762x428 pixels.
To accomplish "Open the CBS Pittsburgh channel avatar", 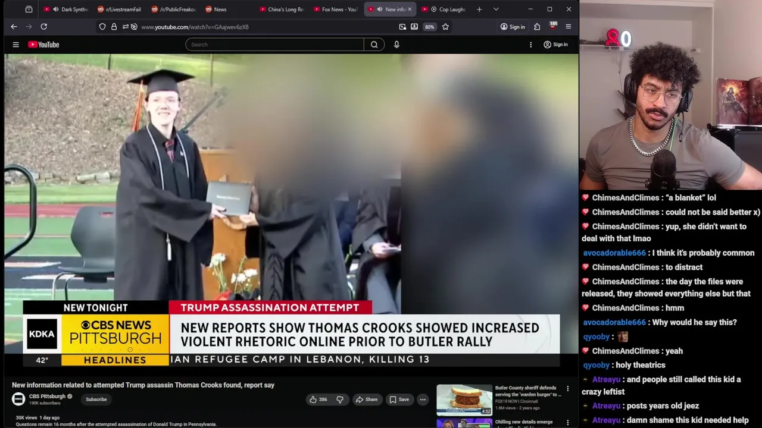I will (18, 399).
